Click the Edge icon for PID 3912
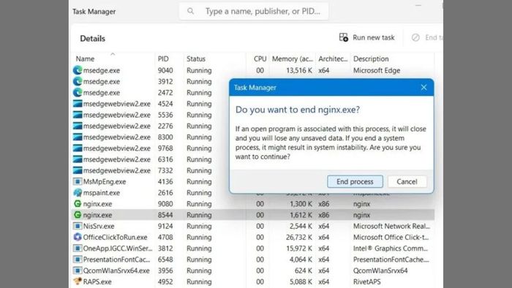 click(x=78, y=81)
